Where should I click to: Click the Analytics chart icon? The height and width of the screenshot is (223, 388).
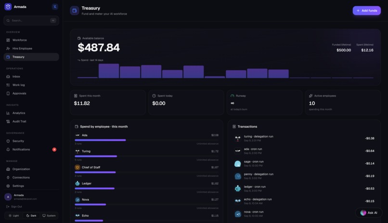pos(8,113)
